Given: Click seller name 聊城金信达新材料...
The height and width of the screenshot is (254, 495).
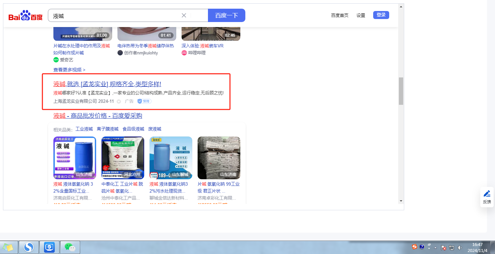Looking at the screenshot, I should tap(169, 198).
